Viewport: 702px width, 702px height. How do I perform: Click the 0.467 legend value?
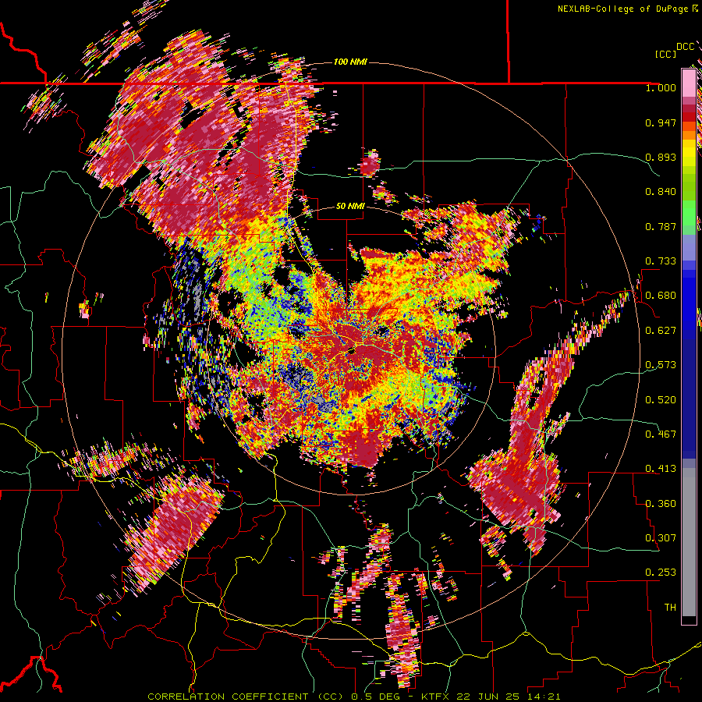[661, 434]
